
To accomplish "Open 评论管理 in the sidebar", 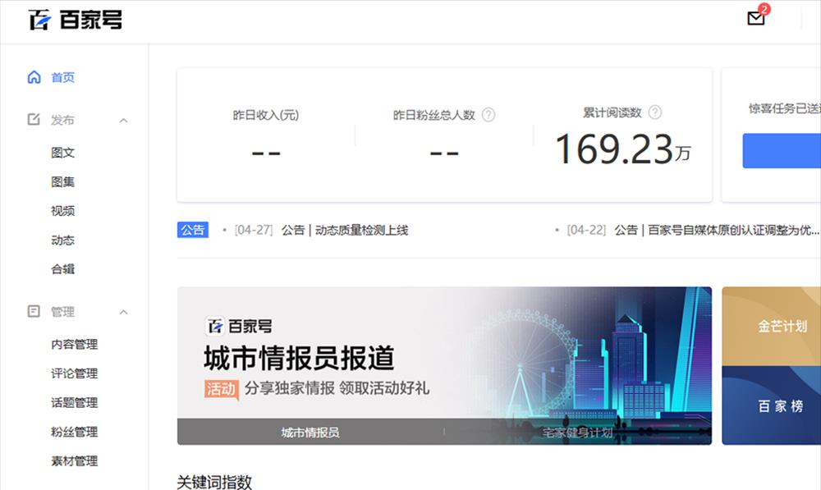I will (75, 373).
